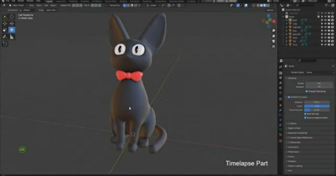336x176 pixels.
Task: Enable the Bloom checkbox
Action: coord(289,123)
